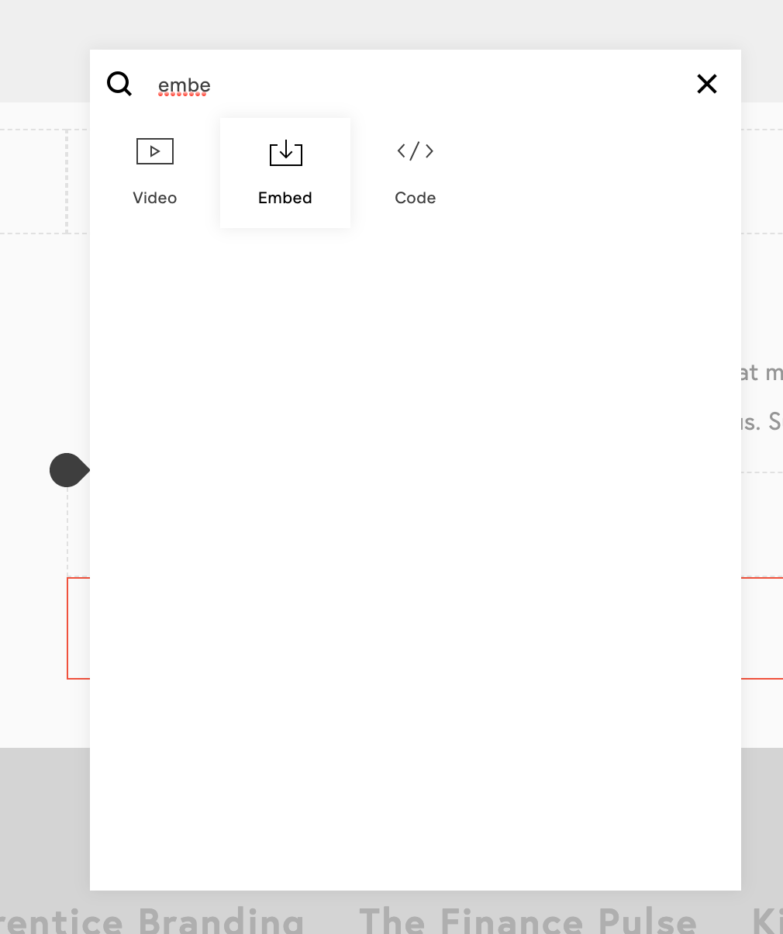This screenshot has height=934, width=783.
Task: Select the red-outlined block on left edge
Action: (78, 628)
